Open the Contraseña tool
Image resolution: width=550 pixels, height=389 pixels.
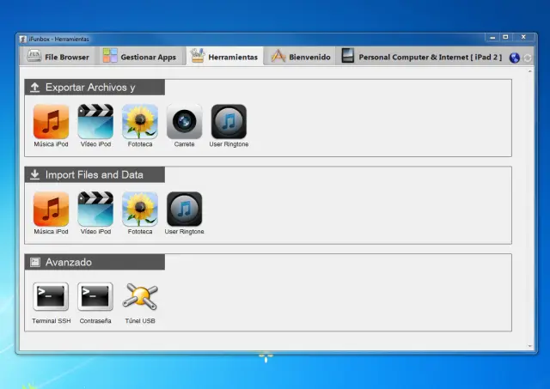(x=95, y=297)
